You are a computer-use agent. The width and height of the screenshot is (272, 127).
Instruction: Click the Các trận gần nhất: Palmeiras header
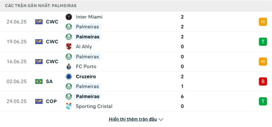(x=40, y=6)
